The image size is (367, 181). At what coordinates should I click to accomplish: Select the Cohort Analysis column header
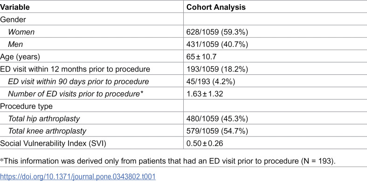pos(216,7)
